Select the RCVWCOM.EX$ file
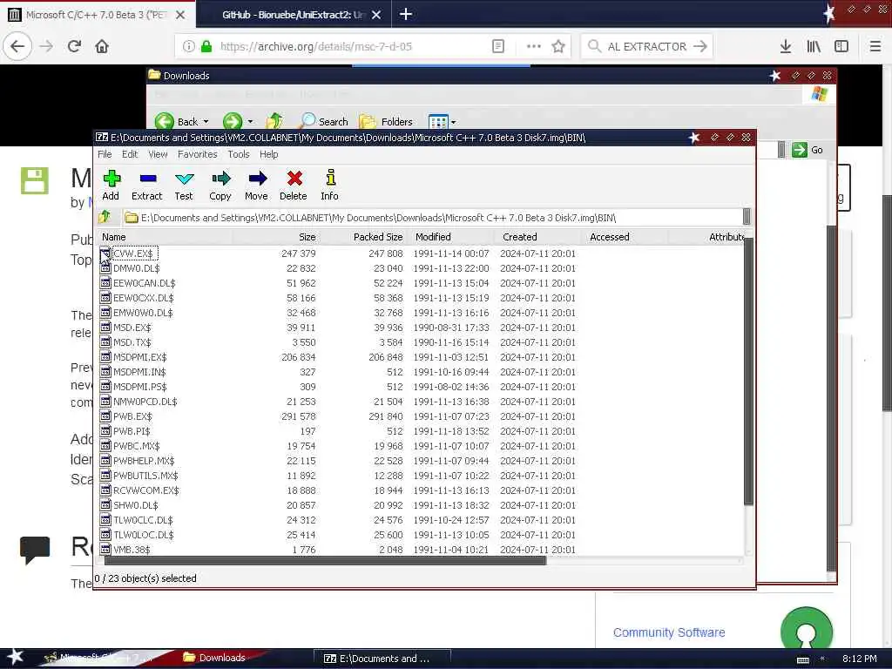Viewport: 892px width, 669px height. (146, 490)
